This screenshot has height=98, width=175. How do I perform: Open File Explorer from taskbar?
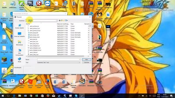20,96
